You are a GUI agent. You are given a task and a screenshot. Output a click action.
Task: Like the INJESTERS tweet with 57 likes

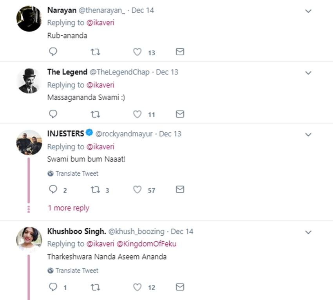137,190
